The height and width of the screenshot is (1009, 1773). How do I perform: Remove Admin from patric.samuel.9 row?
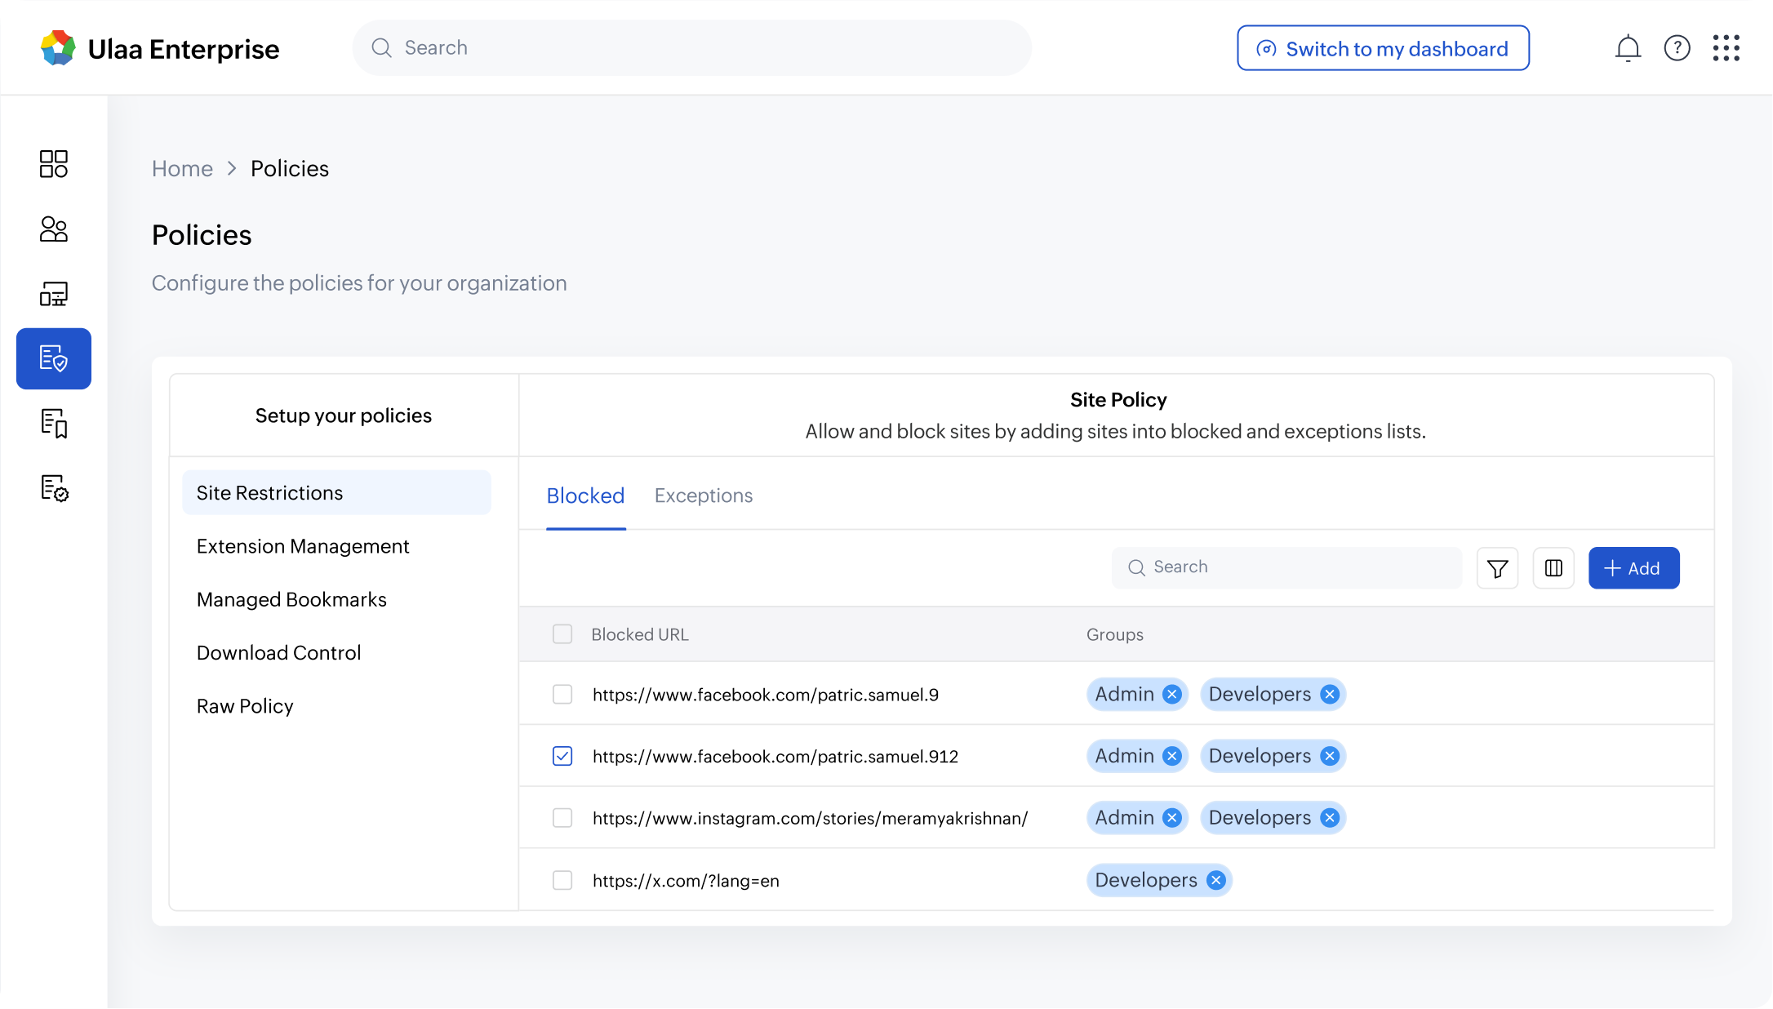1172,694
